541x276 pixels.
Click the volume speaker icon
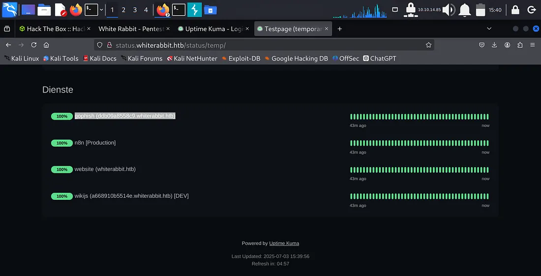click(x=449, y=10)
